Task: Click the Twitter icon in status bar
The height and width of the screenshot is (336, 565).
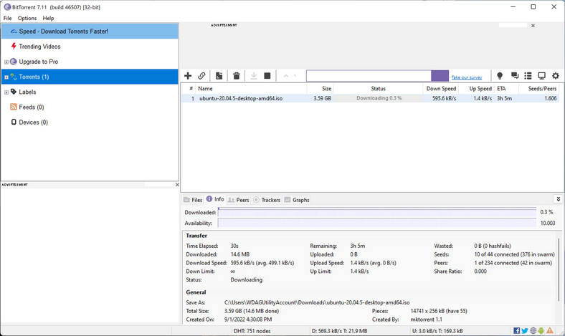Action: [x=525, y=331]
